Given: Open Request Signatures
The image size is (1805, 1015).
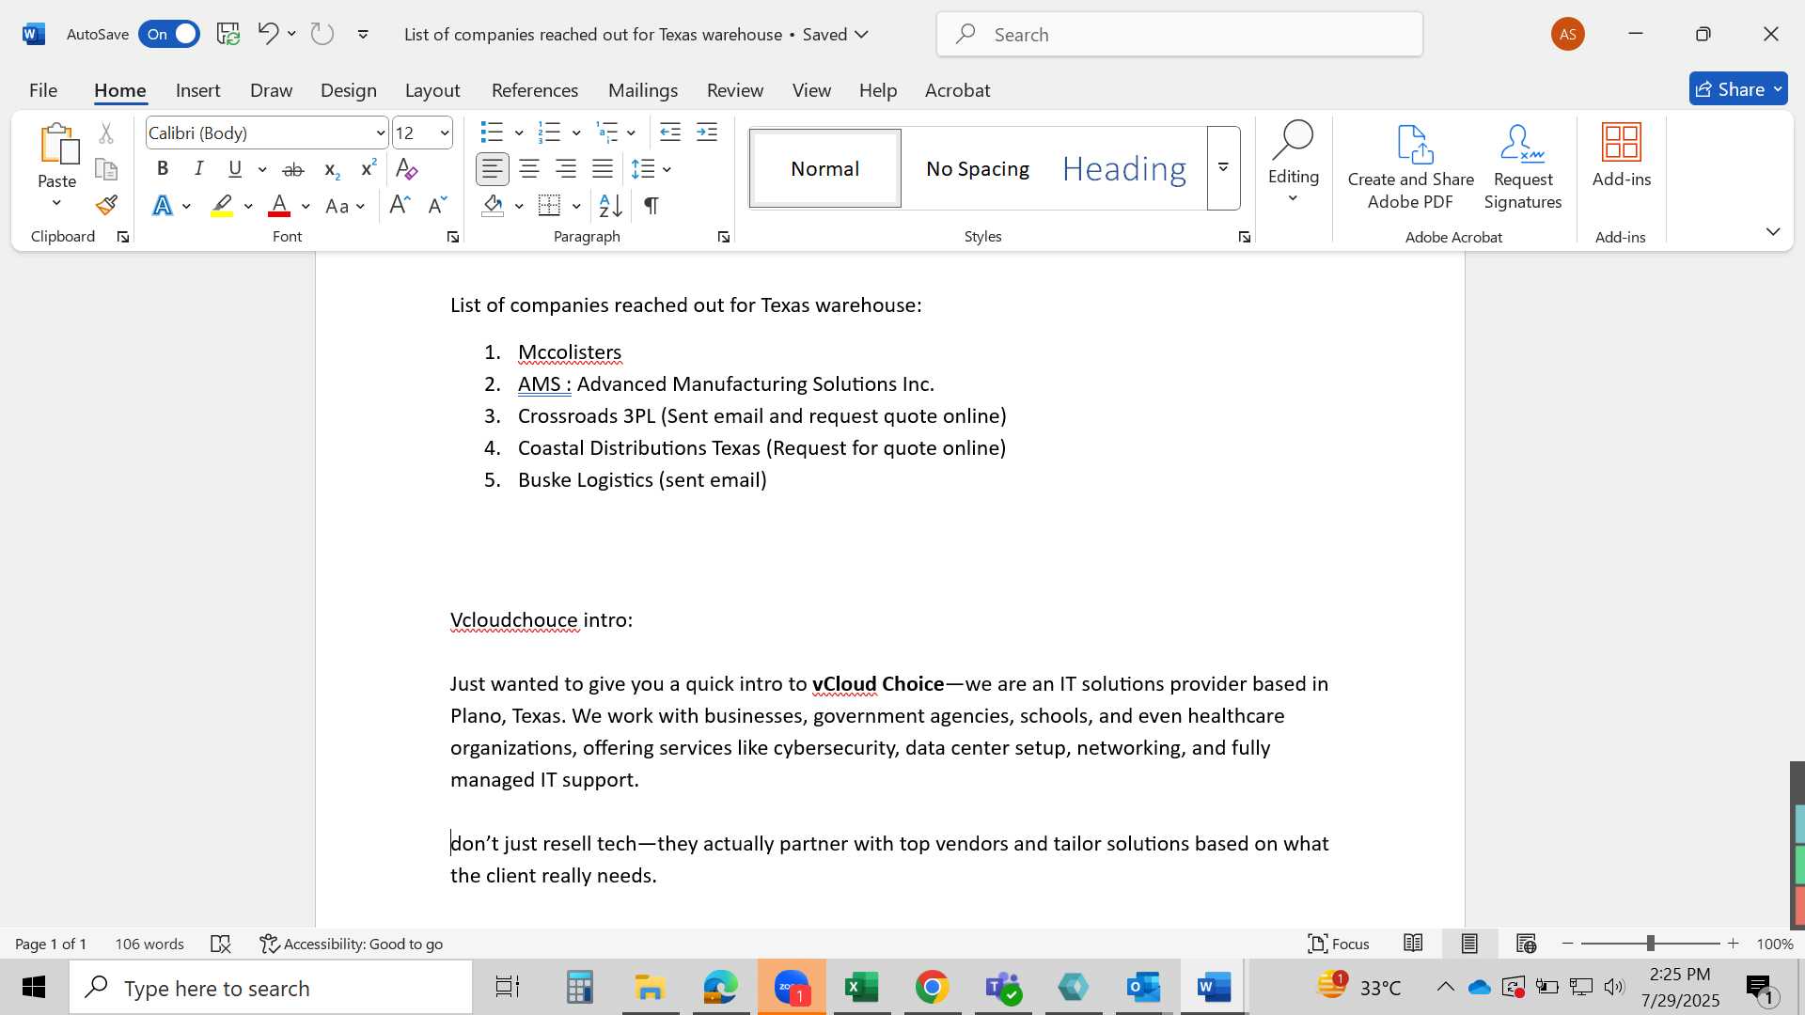Looking at the screenshot, I should [1523, 167].
